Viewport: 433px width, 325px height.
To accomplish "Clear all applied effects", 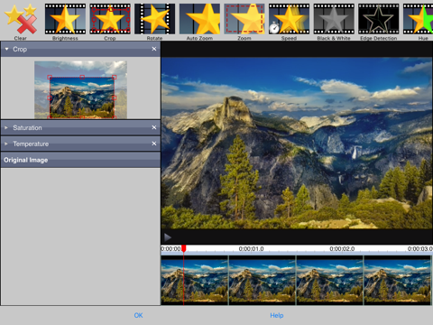I will (x=21, y=22).
